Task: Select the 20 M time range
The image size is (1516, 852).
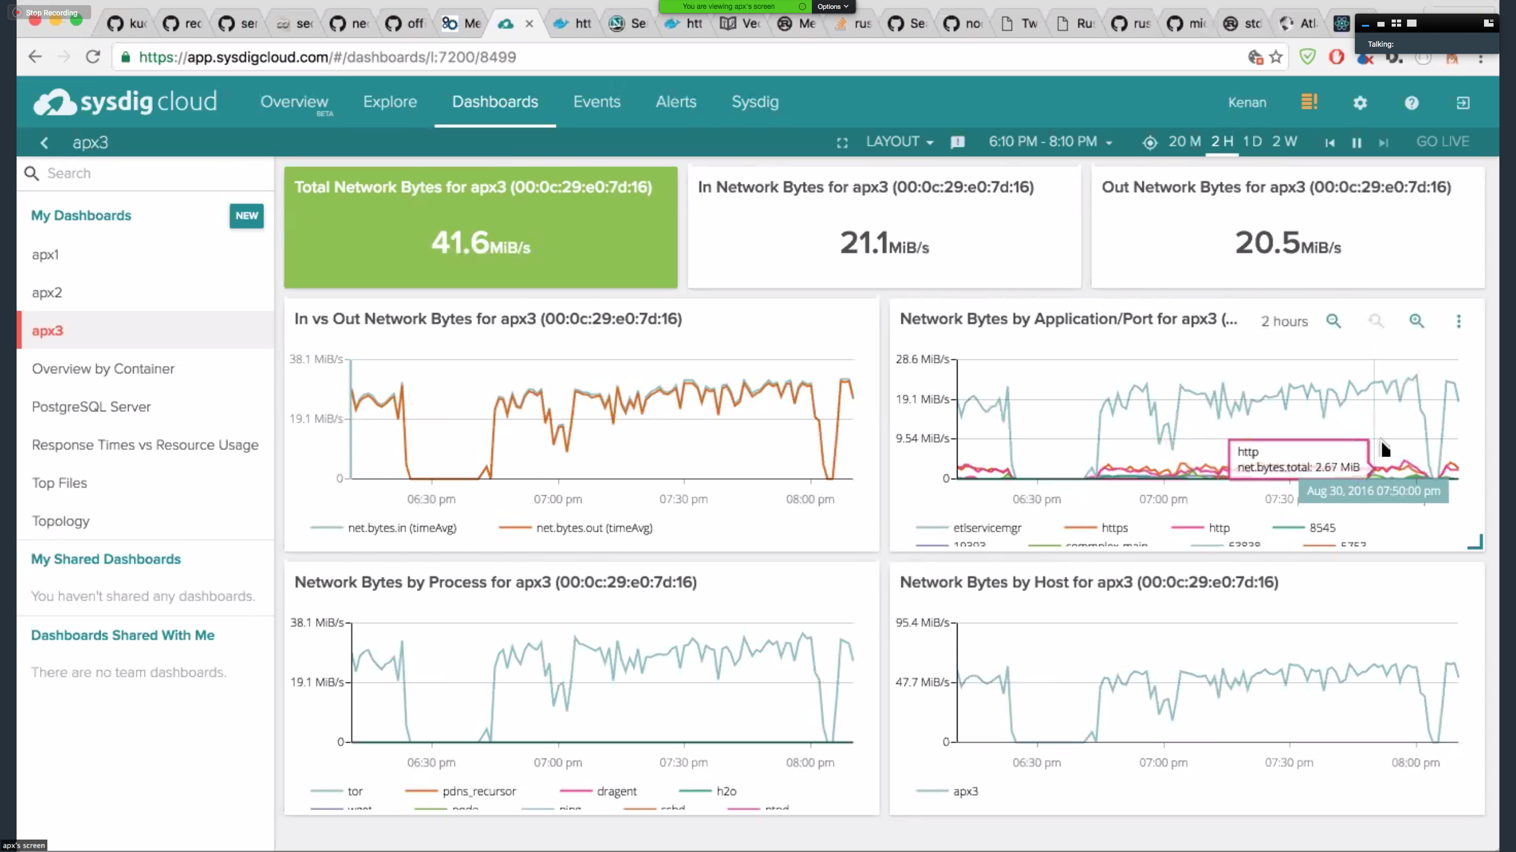Action: pos(1184,142)
